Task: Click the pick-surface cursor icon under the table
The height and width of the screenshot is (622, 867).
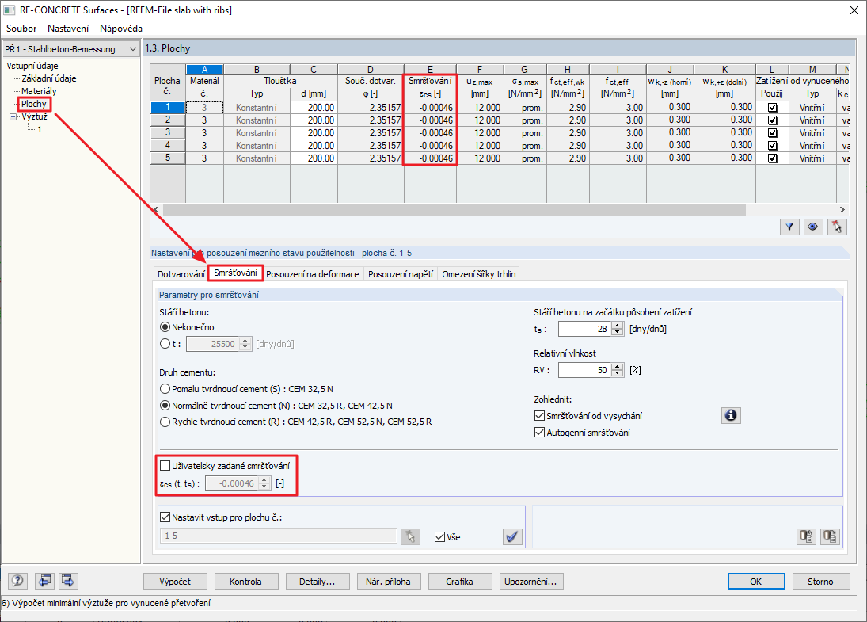Action: [837, 227]
